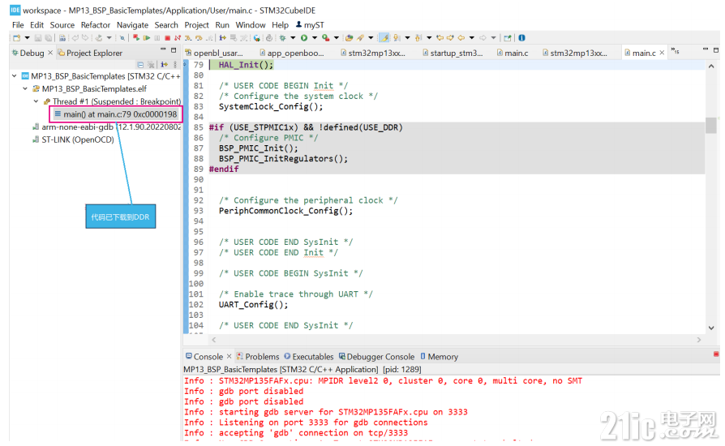The width and height of the screenshot is (725, 446).
Task: Resume execution with the green play icon
Action: [147, 38]
